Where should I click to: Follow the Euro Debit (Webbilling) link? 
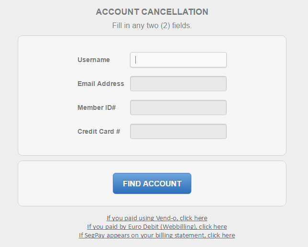(x=156, y=226)
